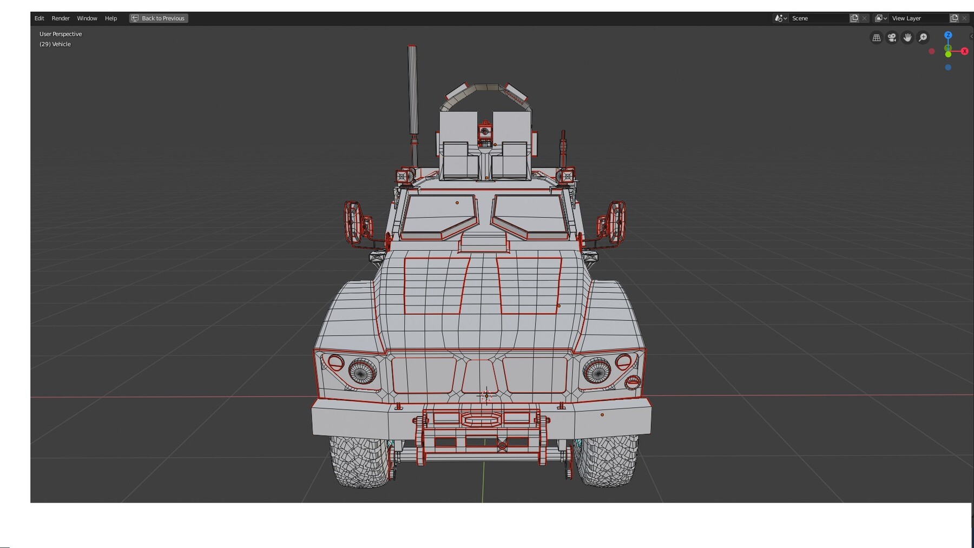This screenshot has width=974, height=548.
Task: Click the Add View Layer copy icon
Action: tap(953, 18)
